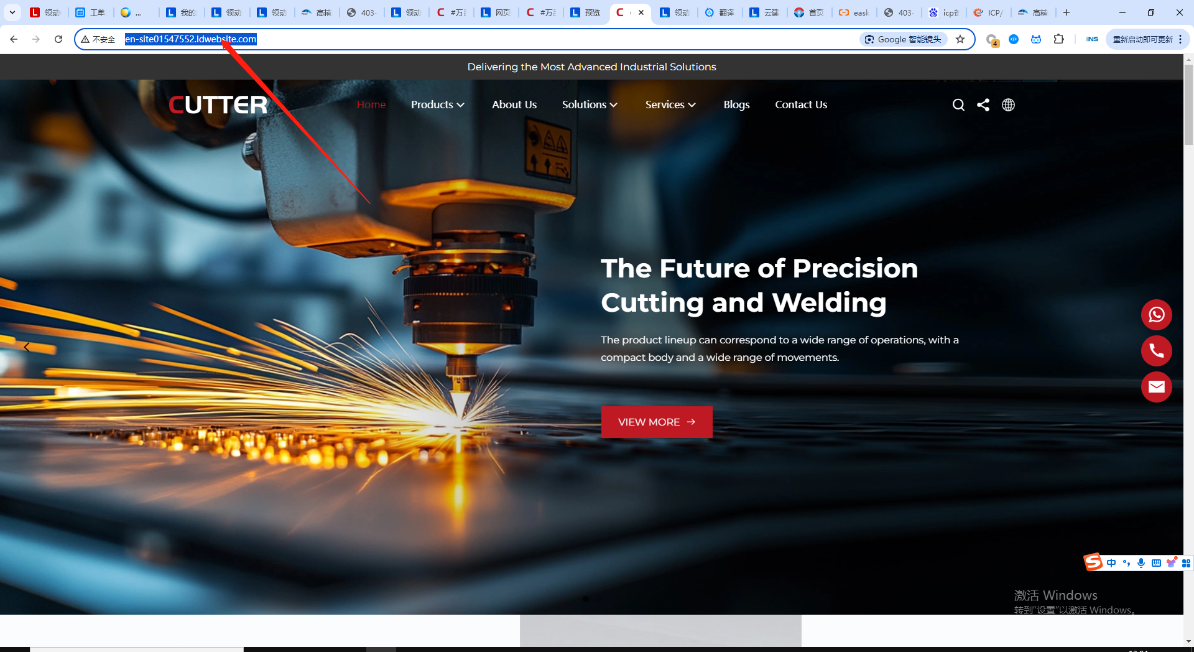1194x652 pixels.
Task: Bookmark this page with star icon
Action: tap(960, 39)
